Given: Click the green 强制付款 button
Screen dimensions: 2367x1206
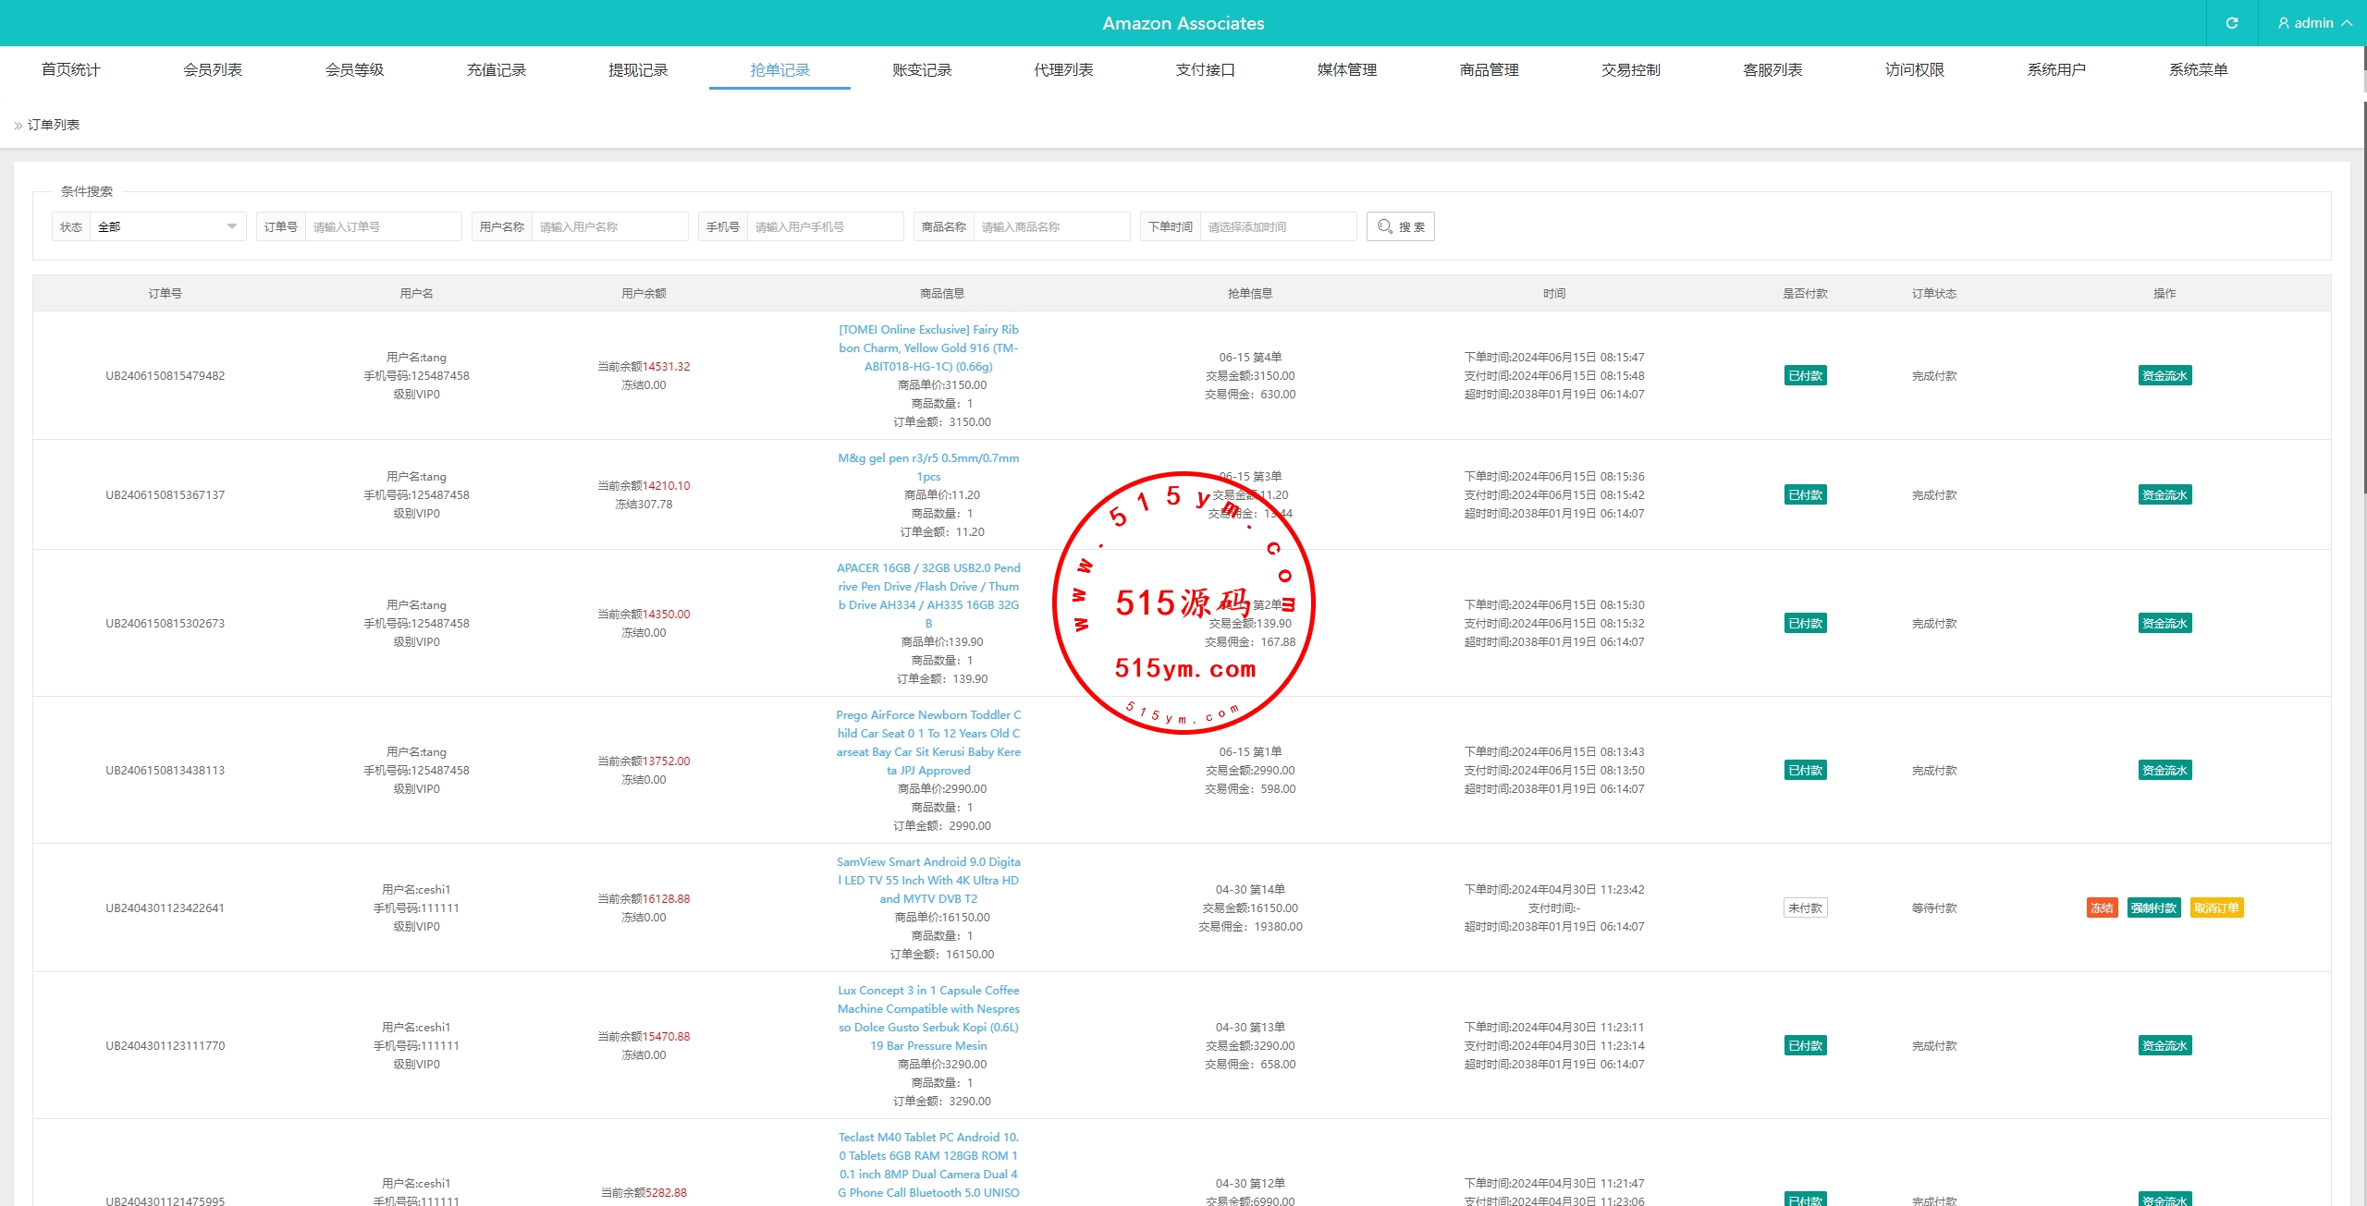Looking at the screenshot, I should tap(2153, 908).
